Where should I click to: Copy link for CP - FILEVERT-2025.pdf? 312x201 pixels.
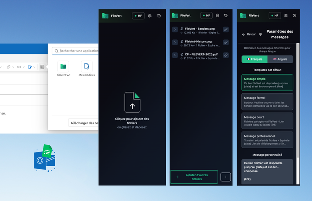[x=225, y=55]
